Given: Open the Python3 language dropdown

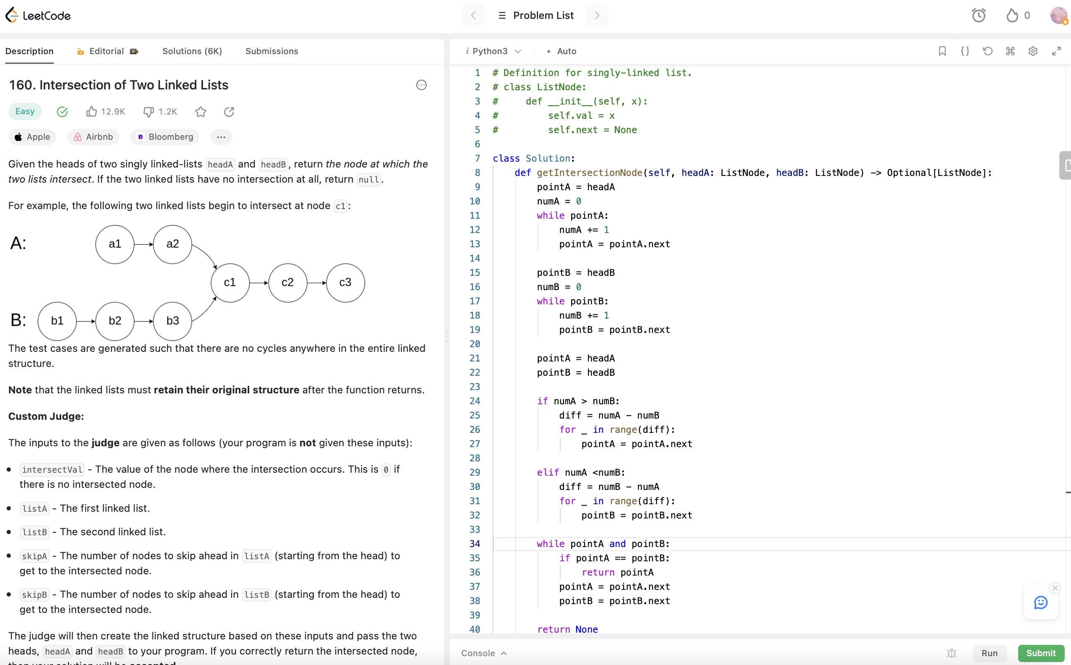Looking at the screenshot, I should (493, 51).
